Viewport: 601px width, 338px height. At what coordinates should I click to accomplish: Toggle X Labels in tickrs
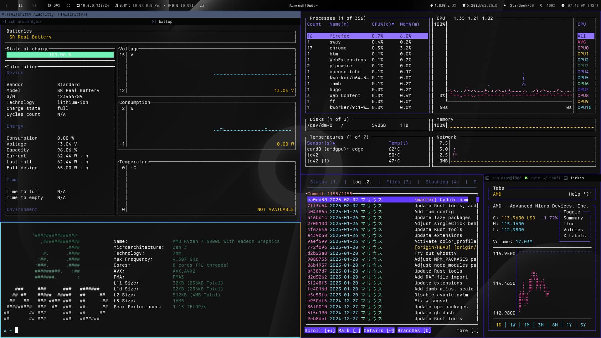click(575, 236)
